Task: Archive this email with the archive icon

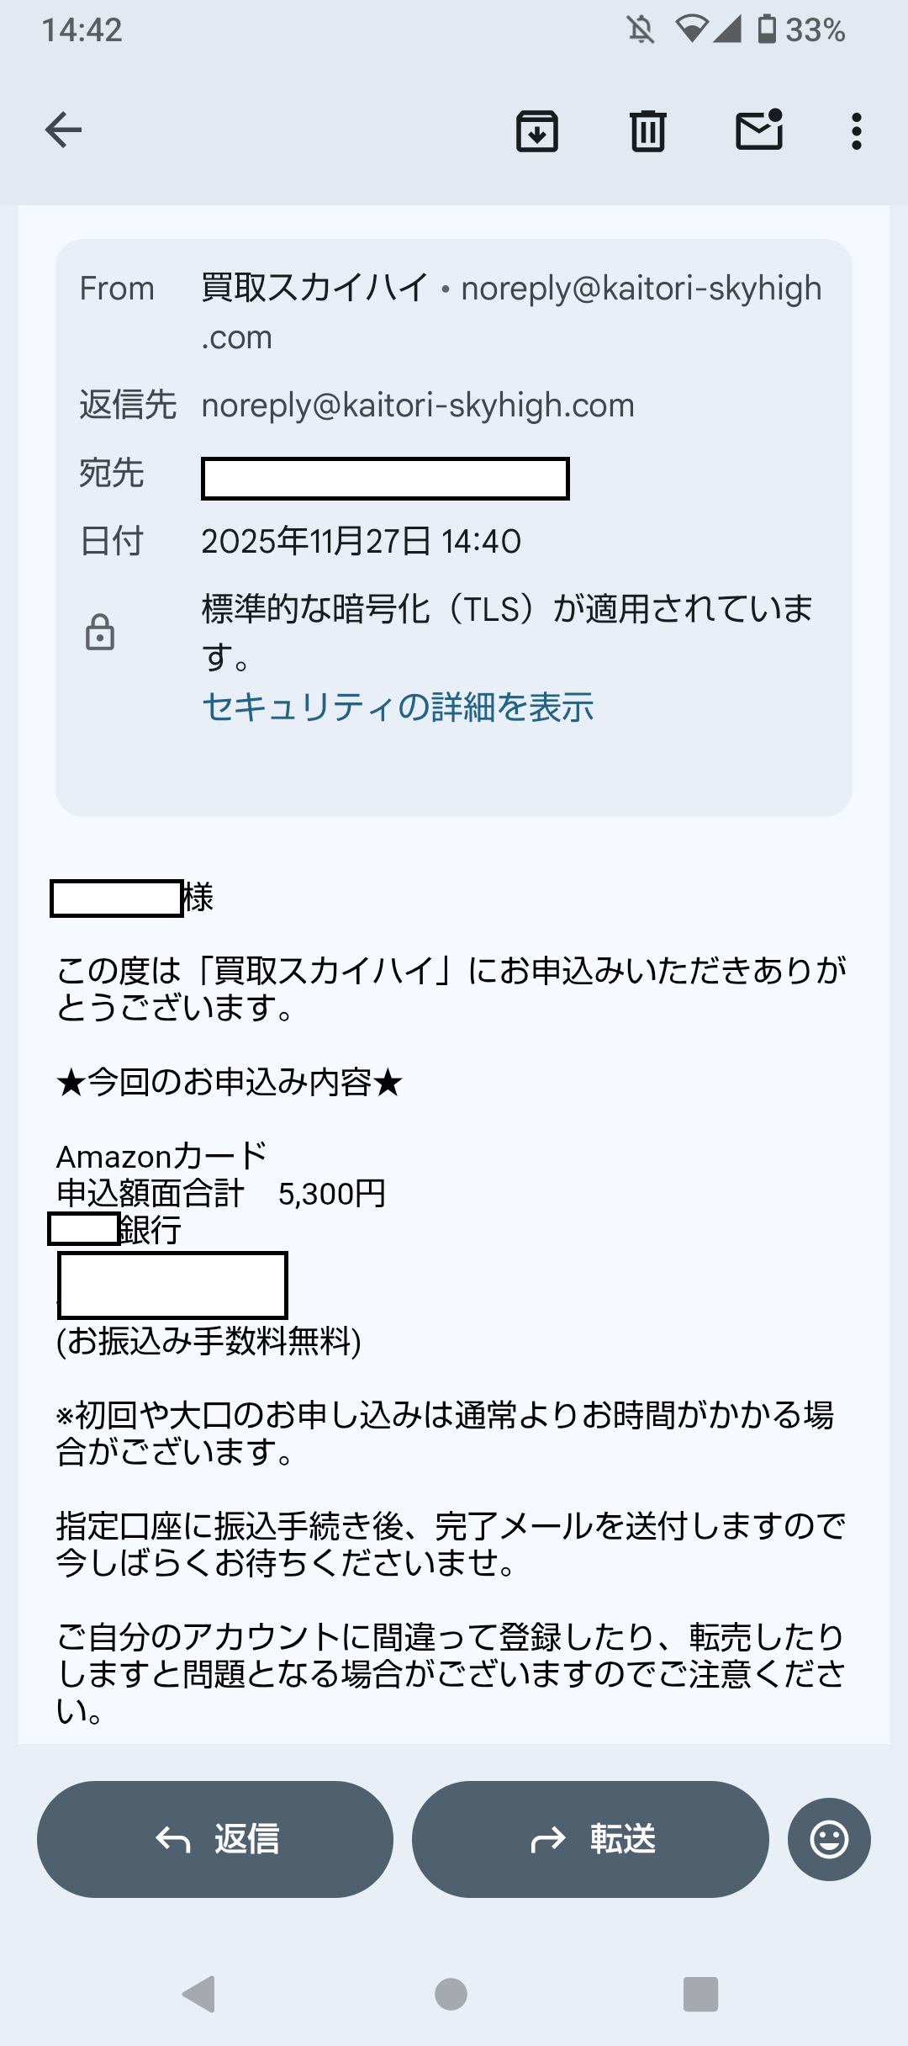Action: pos(536,131)
